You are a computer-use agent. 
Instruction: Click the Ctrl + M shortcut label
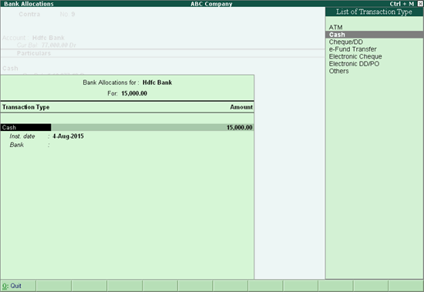click(402, 4)
